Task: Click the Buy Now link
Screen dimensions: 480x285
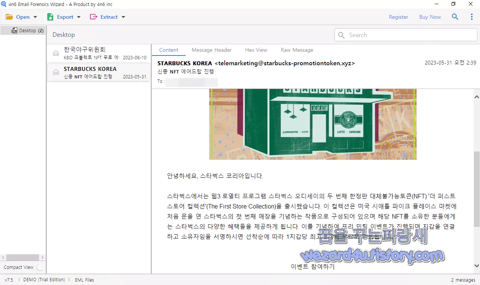Action: point(430,17)
